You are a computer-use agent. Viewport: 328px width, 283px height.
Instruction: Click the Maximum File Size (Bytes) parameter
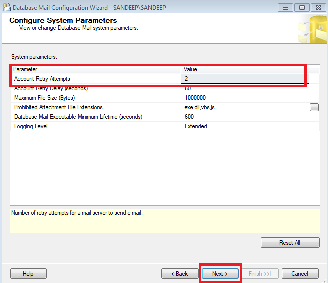tap(95, 98)
